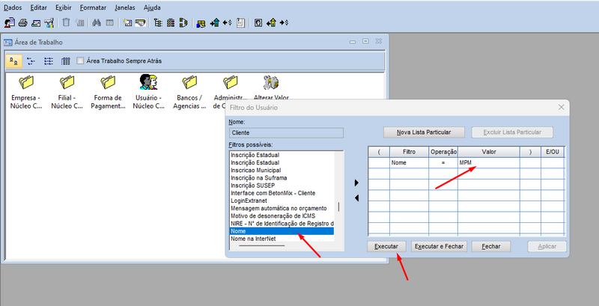Open the Bancos / Agencias folder
This screenshot has height=306, width=599.
pyautogui.click(x=189, y=92)
